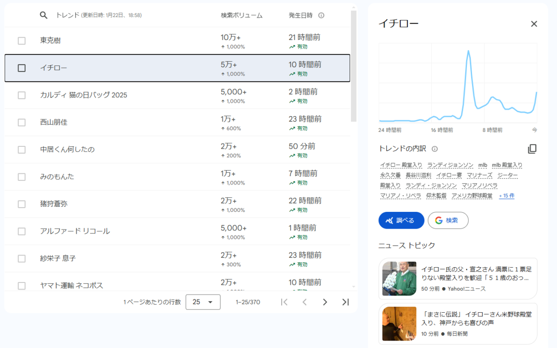This screenshot has height=348, width=557.
Task: Check the 西山朋佳 row checkbox
Action: coord(22,123)
